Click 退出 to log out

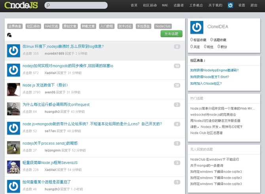point(254,5)
